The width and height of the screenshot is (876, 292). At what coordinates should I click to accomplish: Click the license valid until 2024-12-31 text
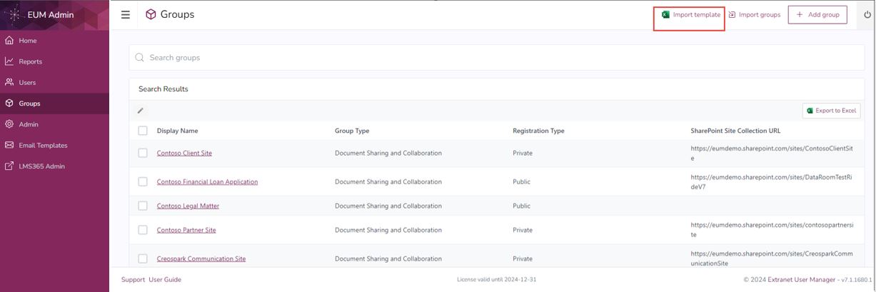pyautogui.click(x=497, y=280)
